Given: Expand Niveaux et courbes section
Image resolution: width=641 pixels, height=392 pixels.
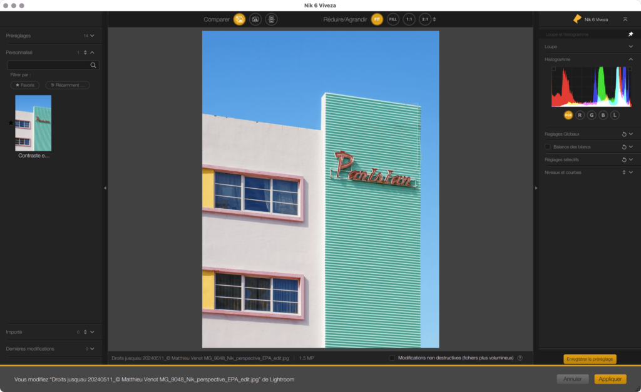Looking at the screenshot, I should pos(631,173).
